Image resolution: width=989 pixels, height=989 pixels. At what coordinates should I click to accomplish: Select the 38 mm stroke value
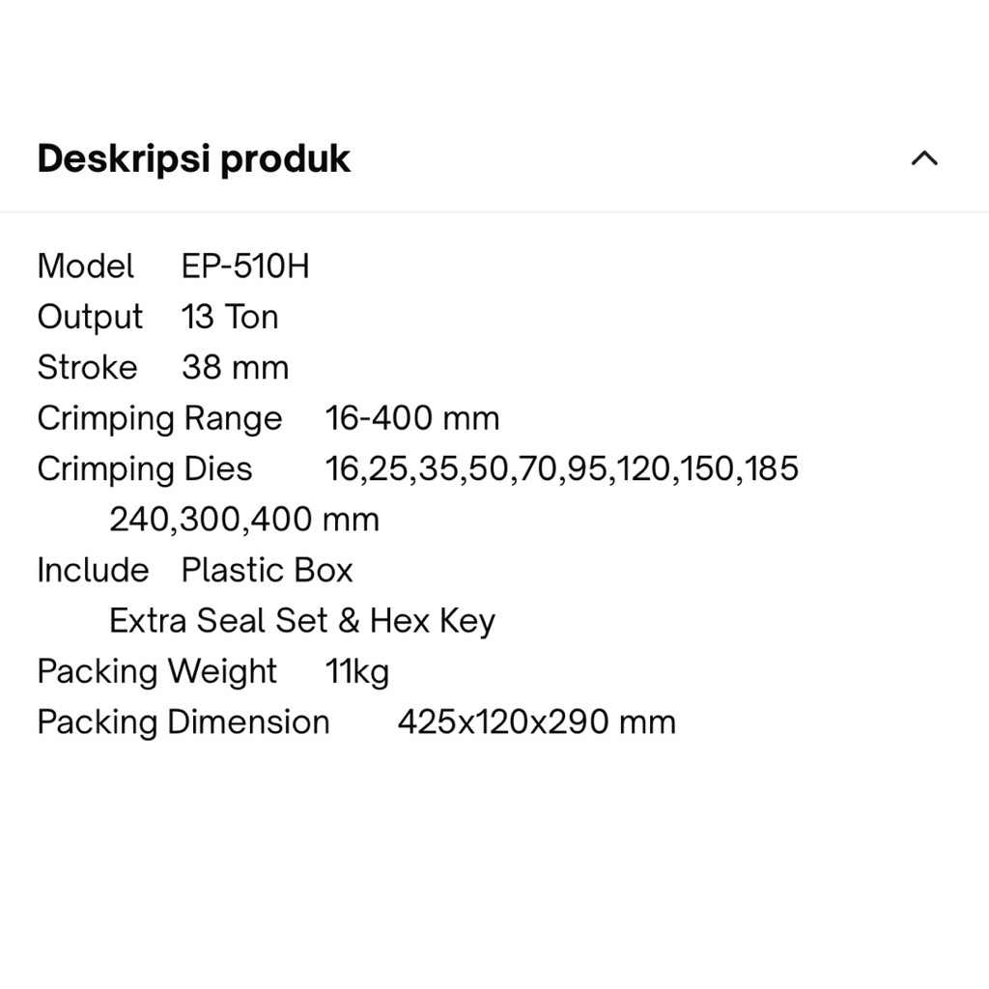(x=235, y=368)
